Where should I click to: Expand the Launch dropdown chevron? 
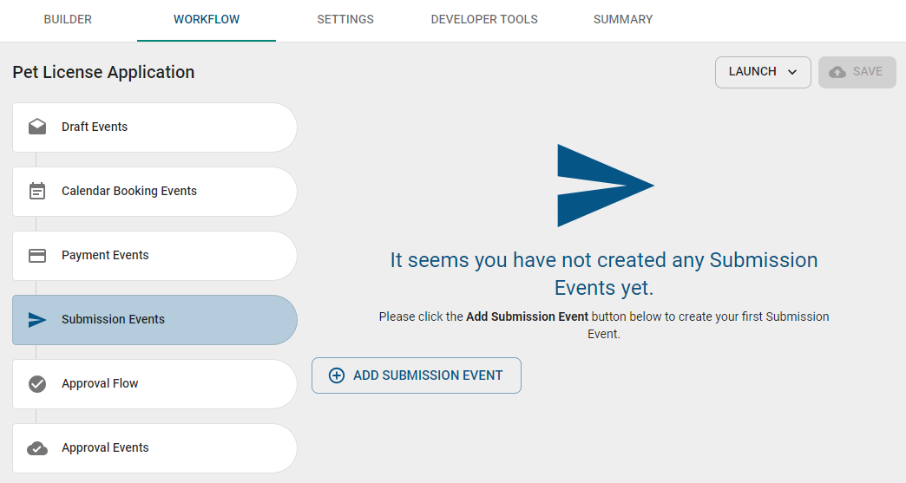[x=792, y=72]
